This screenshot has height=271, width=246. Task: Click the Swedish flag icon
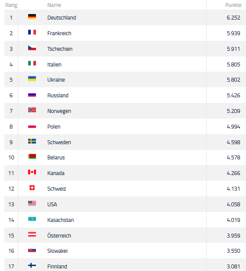[x=32, y=141]
